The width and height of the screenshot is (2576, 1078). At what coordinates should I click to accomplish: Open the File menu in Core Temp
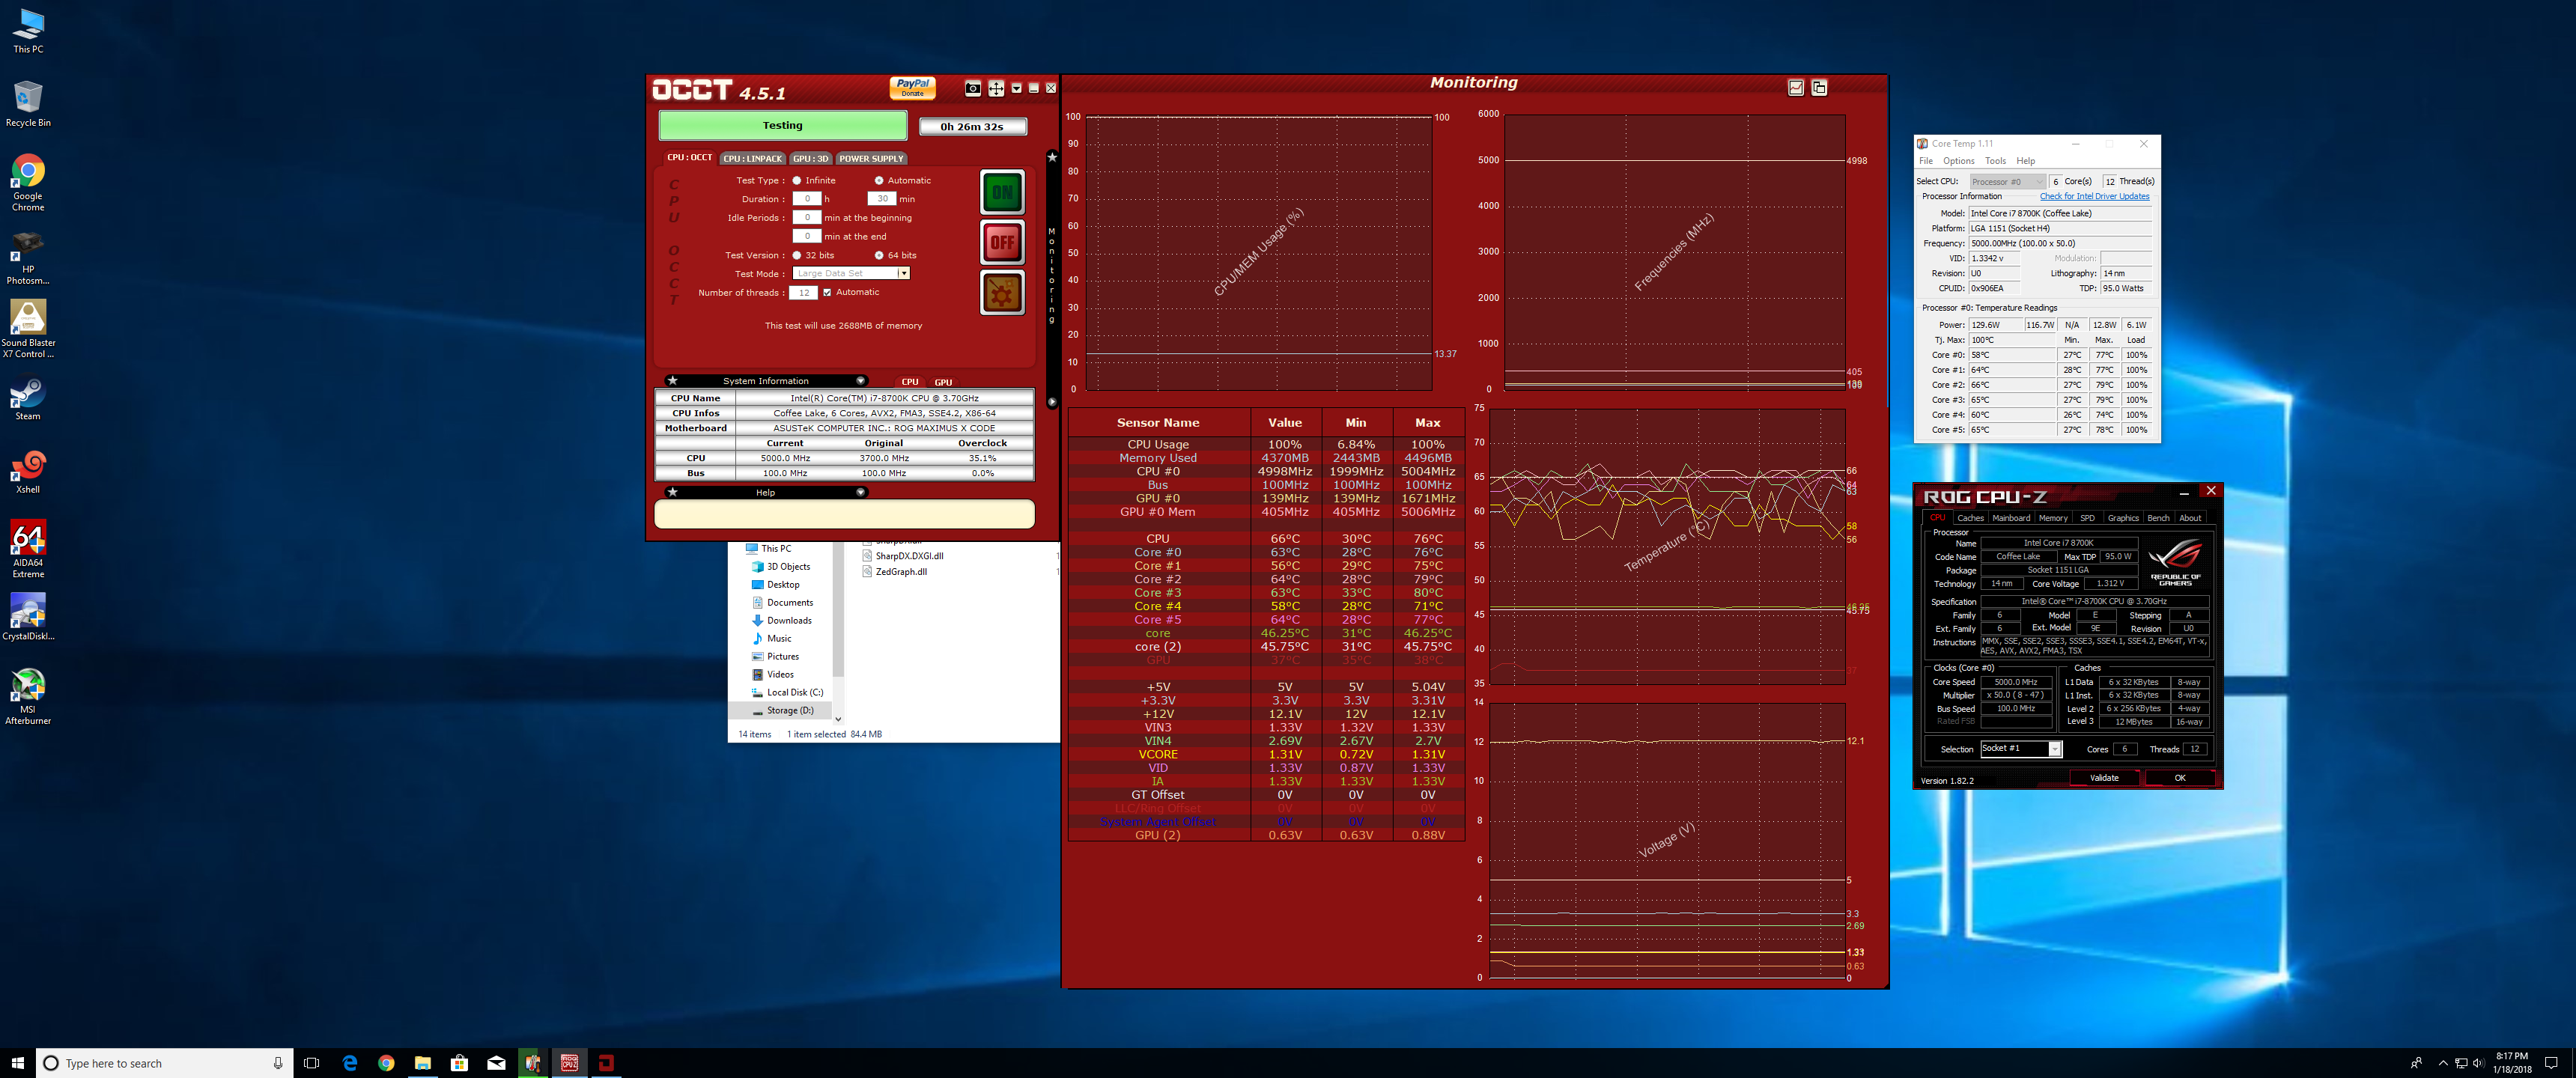coord(1925,161)
